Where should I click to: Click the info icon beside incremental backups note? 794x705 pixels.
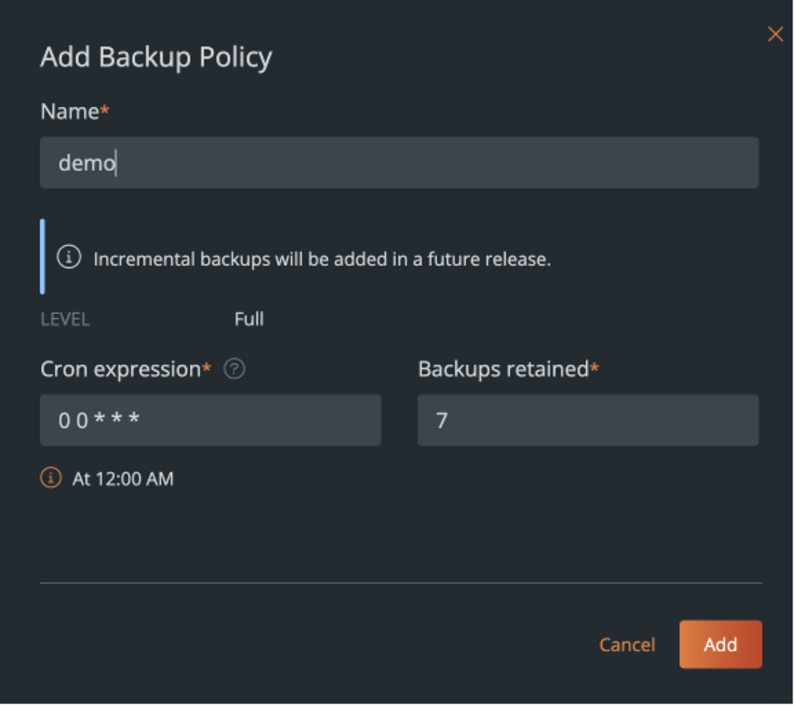[x=71, y=257]
